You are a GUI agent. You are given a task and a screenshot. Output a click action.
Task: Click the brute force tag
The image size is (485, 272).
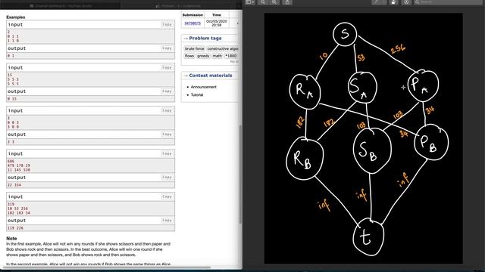[x=195, y=48]
